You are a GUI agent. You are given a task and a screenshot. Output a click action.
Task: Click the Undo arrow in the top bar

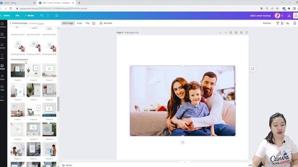click(41, 15)
